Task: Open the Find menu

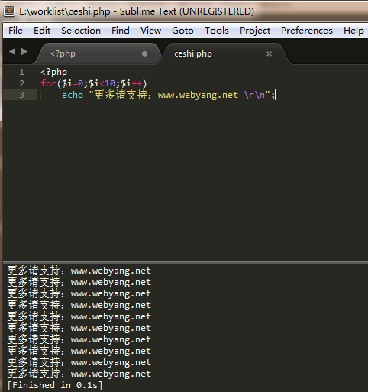Action: click(x=121, y=31)
